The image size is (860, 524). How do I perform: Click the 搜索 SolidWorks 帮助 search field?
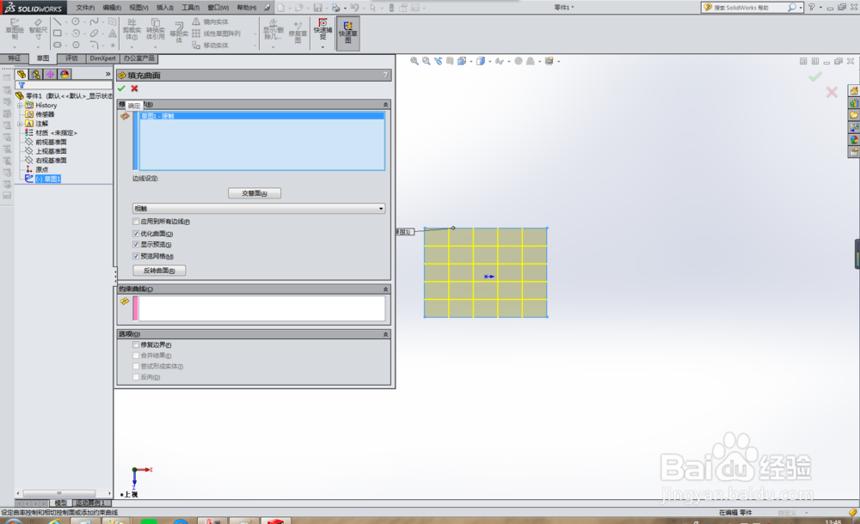pyautogui.click(x=750, y=8)
